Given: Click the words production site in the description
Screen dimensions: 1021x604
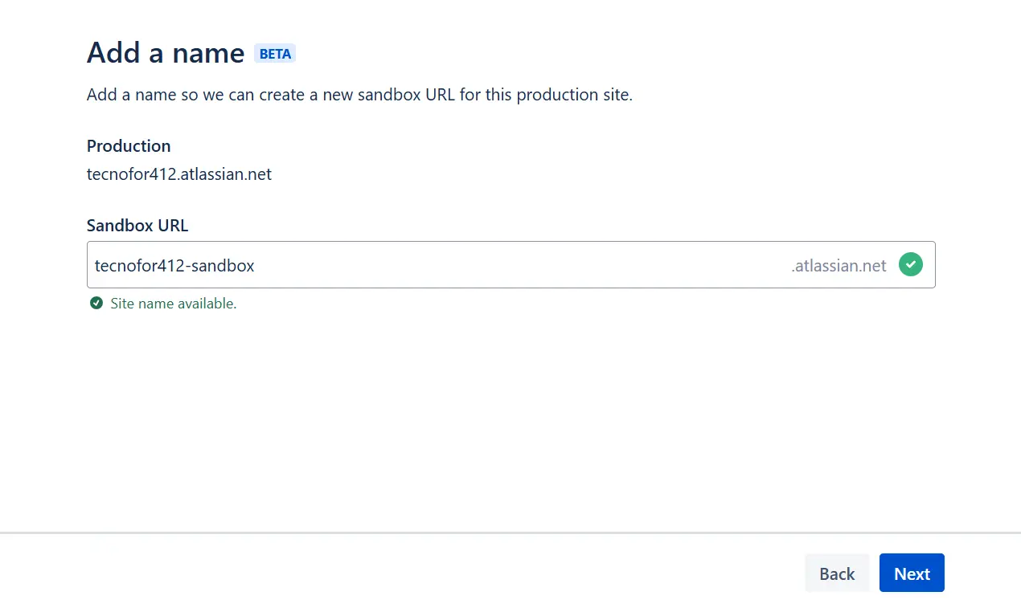Looking at the screenshot, I should point(572,95).
